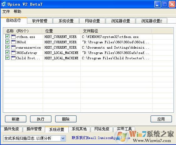Open the 文件 menu
176x145 pixels.
6,12
